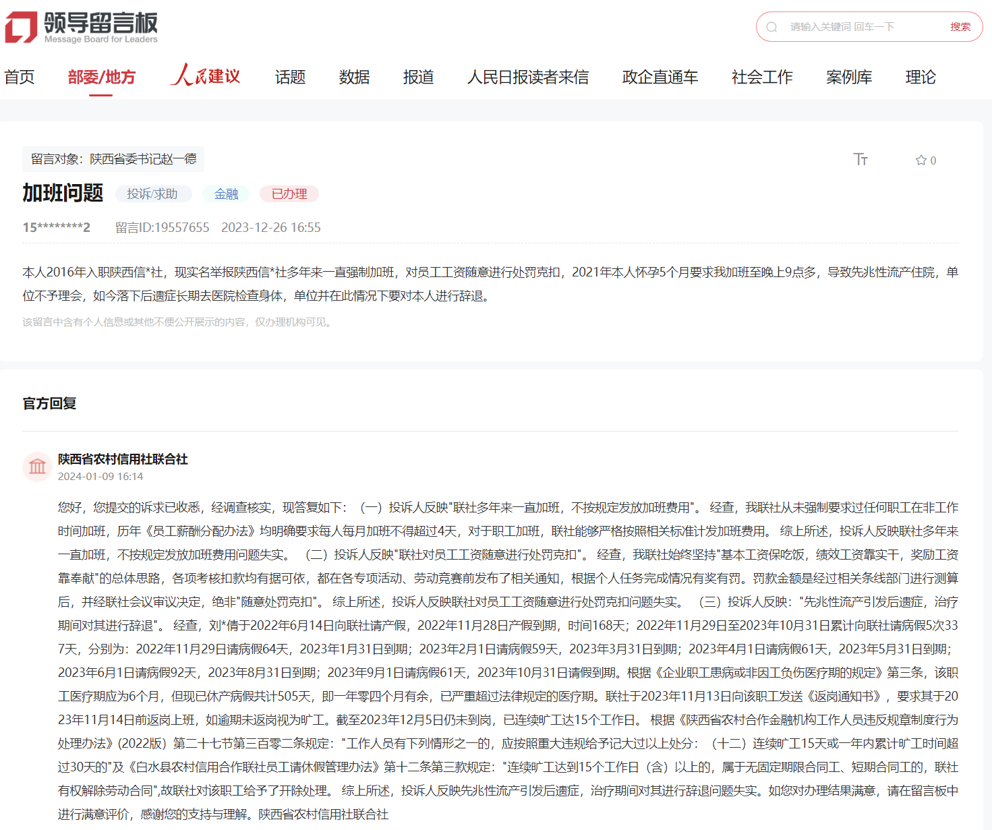Open the 案例库 tab
Screen dimensions: 992x830
849,77
